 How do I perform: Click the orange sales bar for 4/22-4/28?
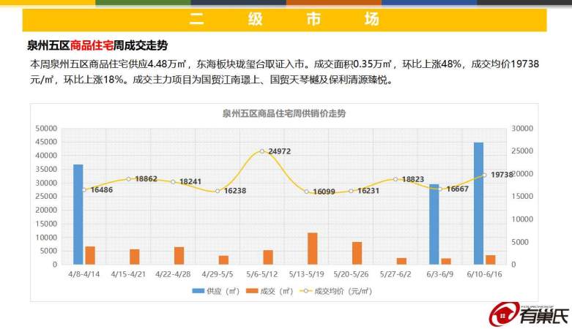pos(179,255)
